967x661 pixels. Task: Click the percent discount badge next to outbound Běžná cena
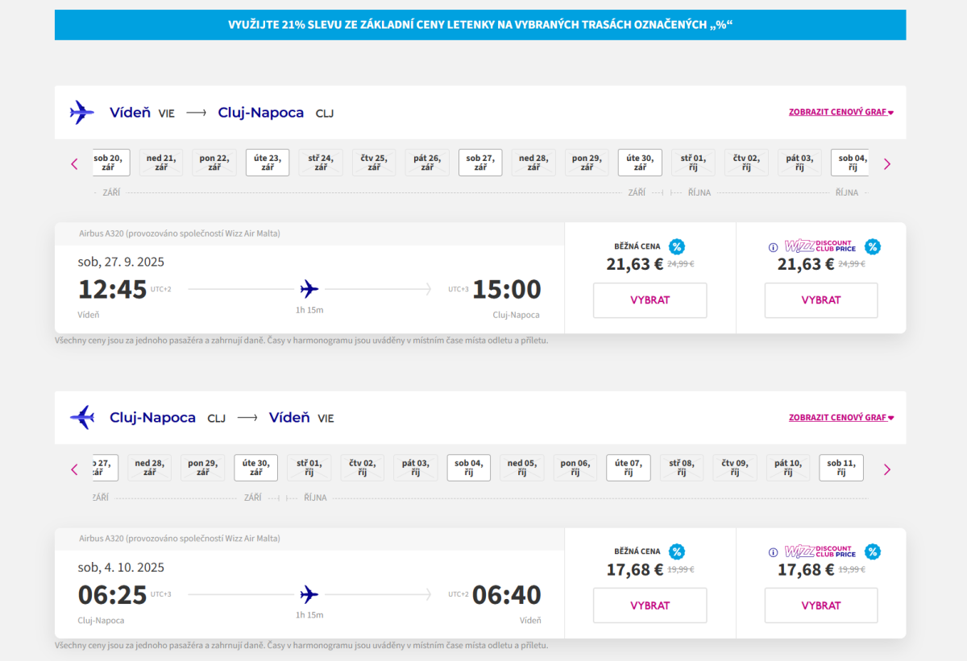[677, 247]
